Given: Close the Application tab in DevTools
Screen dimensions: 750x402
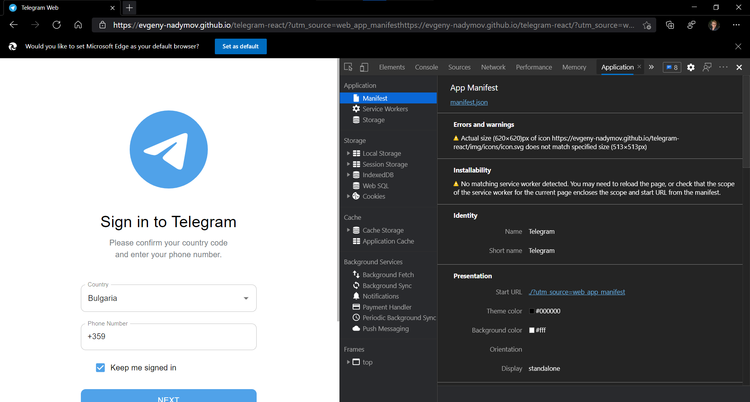Looking at the screenshot, I should pos(639,67).
